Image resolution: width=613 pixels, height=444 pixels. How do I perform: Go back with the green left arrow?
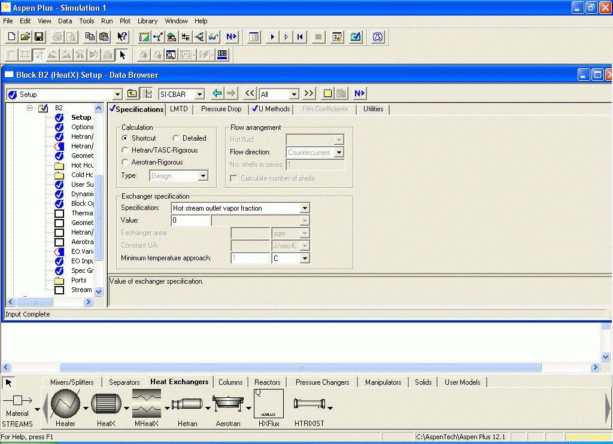(x=217, y=93)
